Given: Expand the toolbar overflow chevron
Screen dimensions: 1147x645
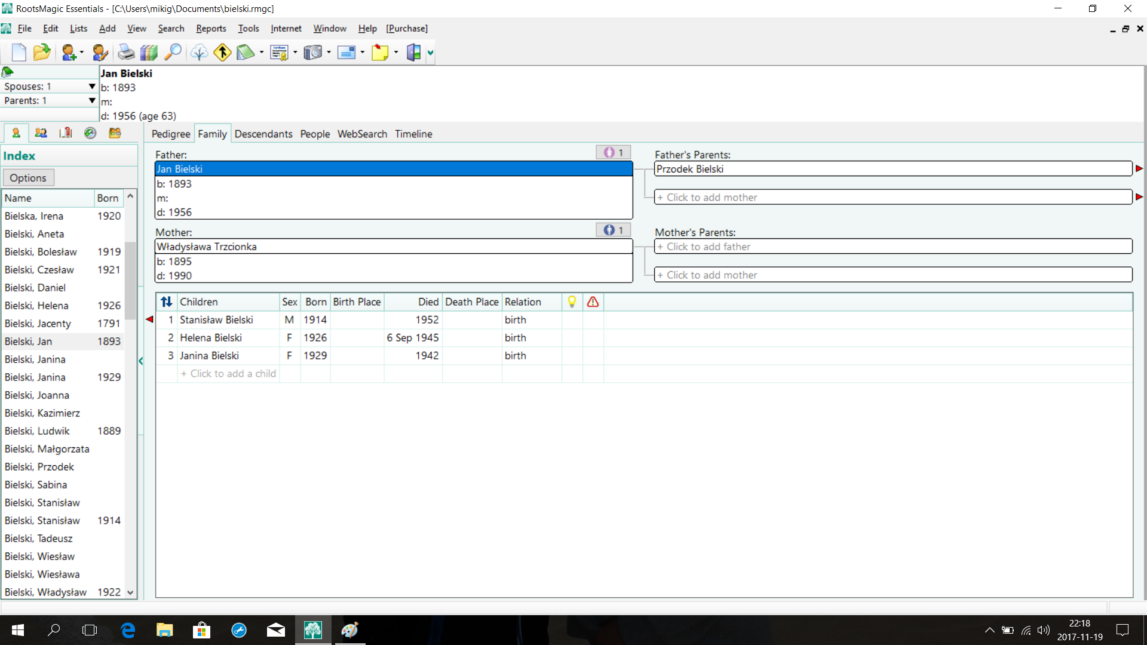Looking at the screenshot, I should coord(430,53).
